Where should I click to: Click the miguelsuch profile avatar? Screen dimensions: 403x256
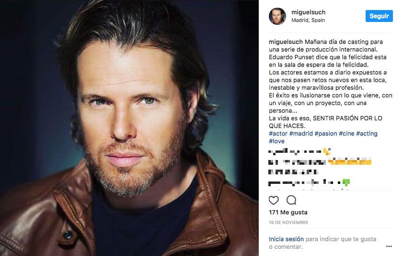(x=277, y=16)
